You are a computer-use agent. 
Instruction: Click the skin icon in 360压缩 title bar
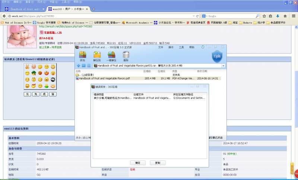[x=203, y=47]
